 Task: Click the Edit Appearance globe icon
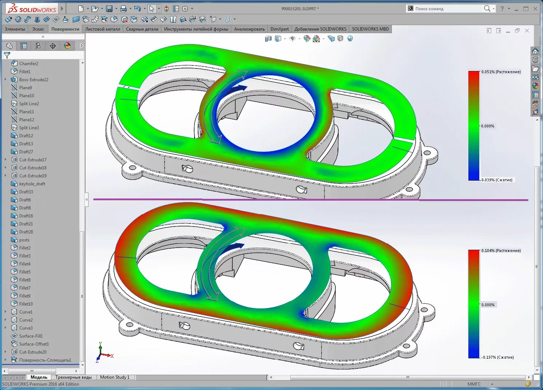307,38
